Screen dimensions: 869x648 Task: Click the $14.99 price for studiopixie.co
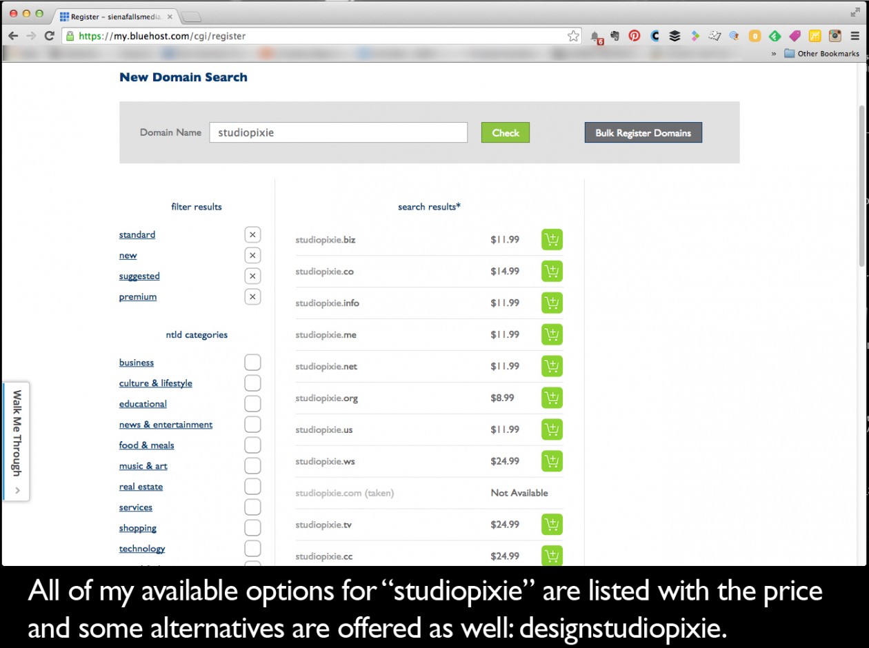tap(505, 271)
